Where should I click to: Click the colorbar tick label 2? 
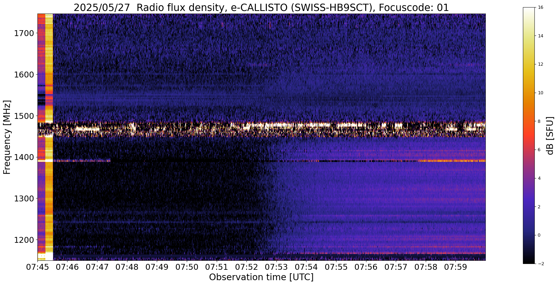point(539,207)
